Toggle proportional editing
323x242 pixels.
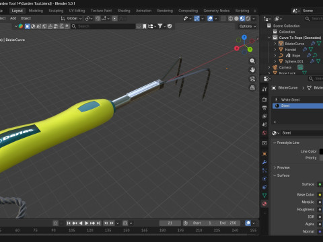[x=114, y=19]
